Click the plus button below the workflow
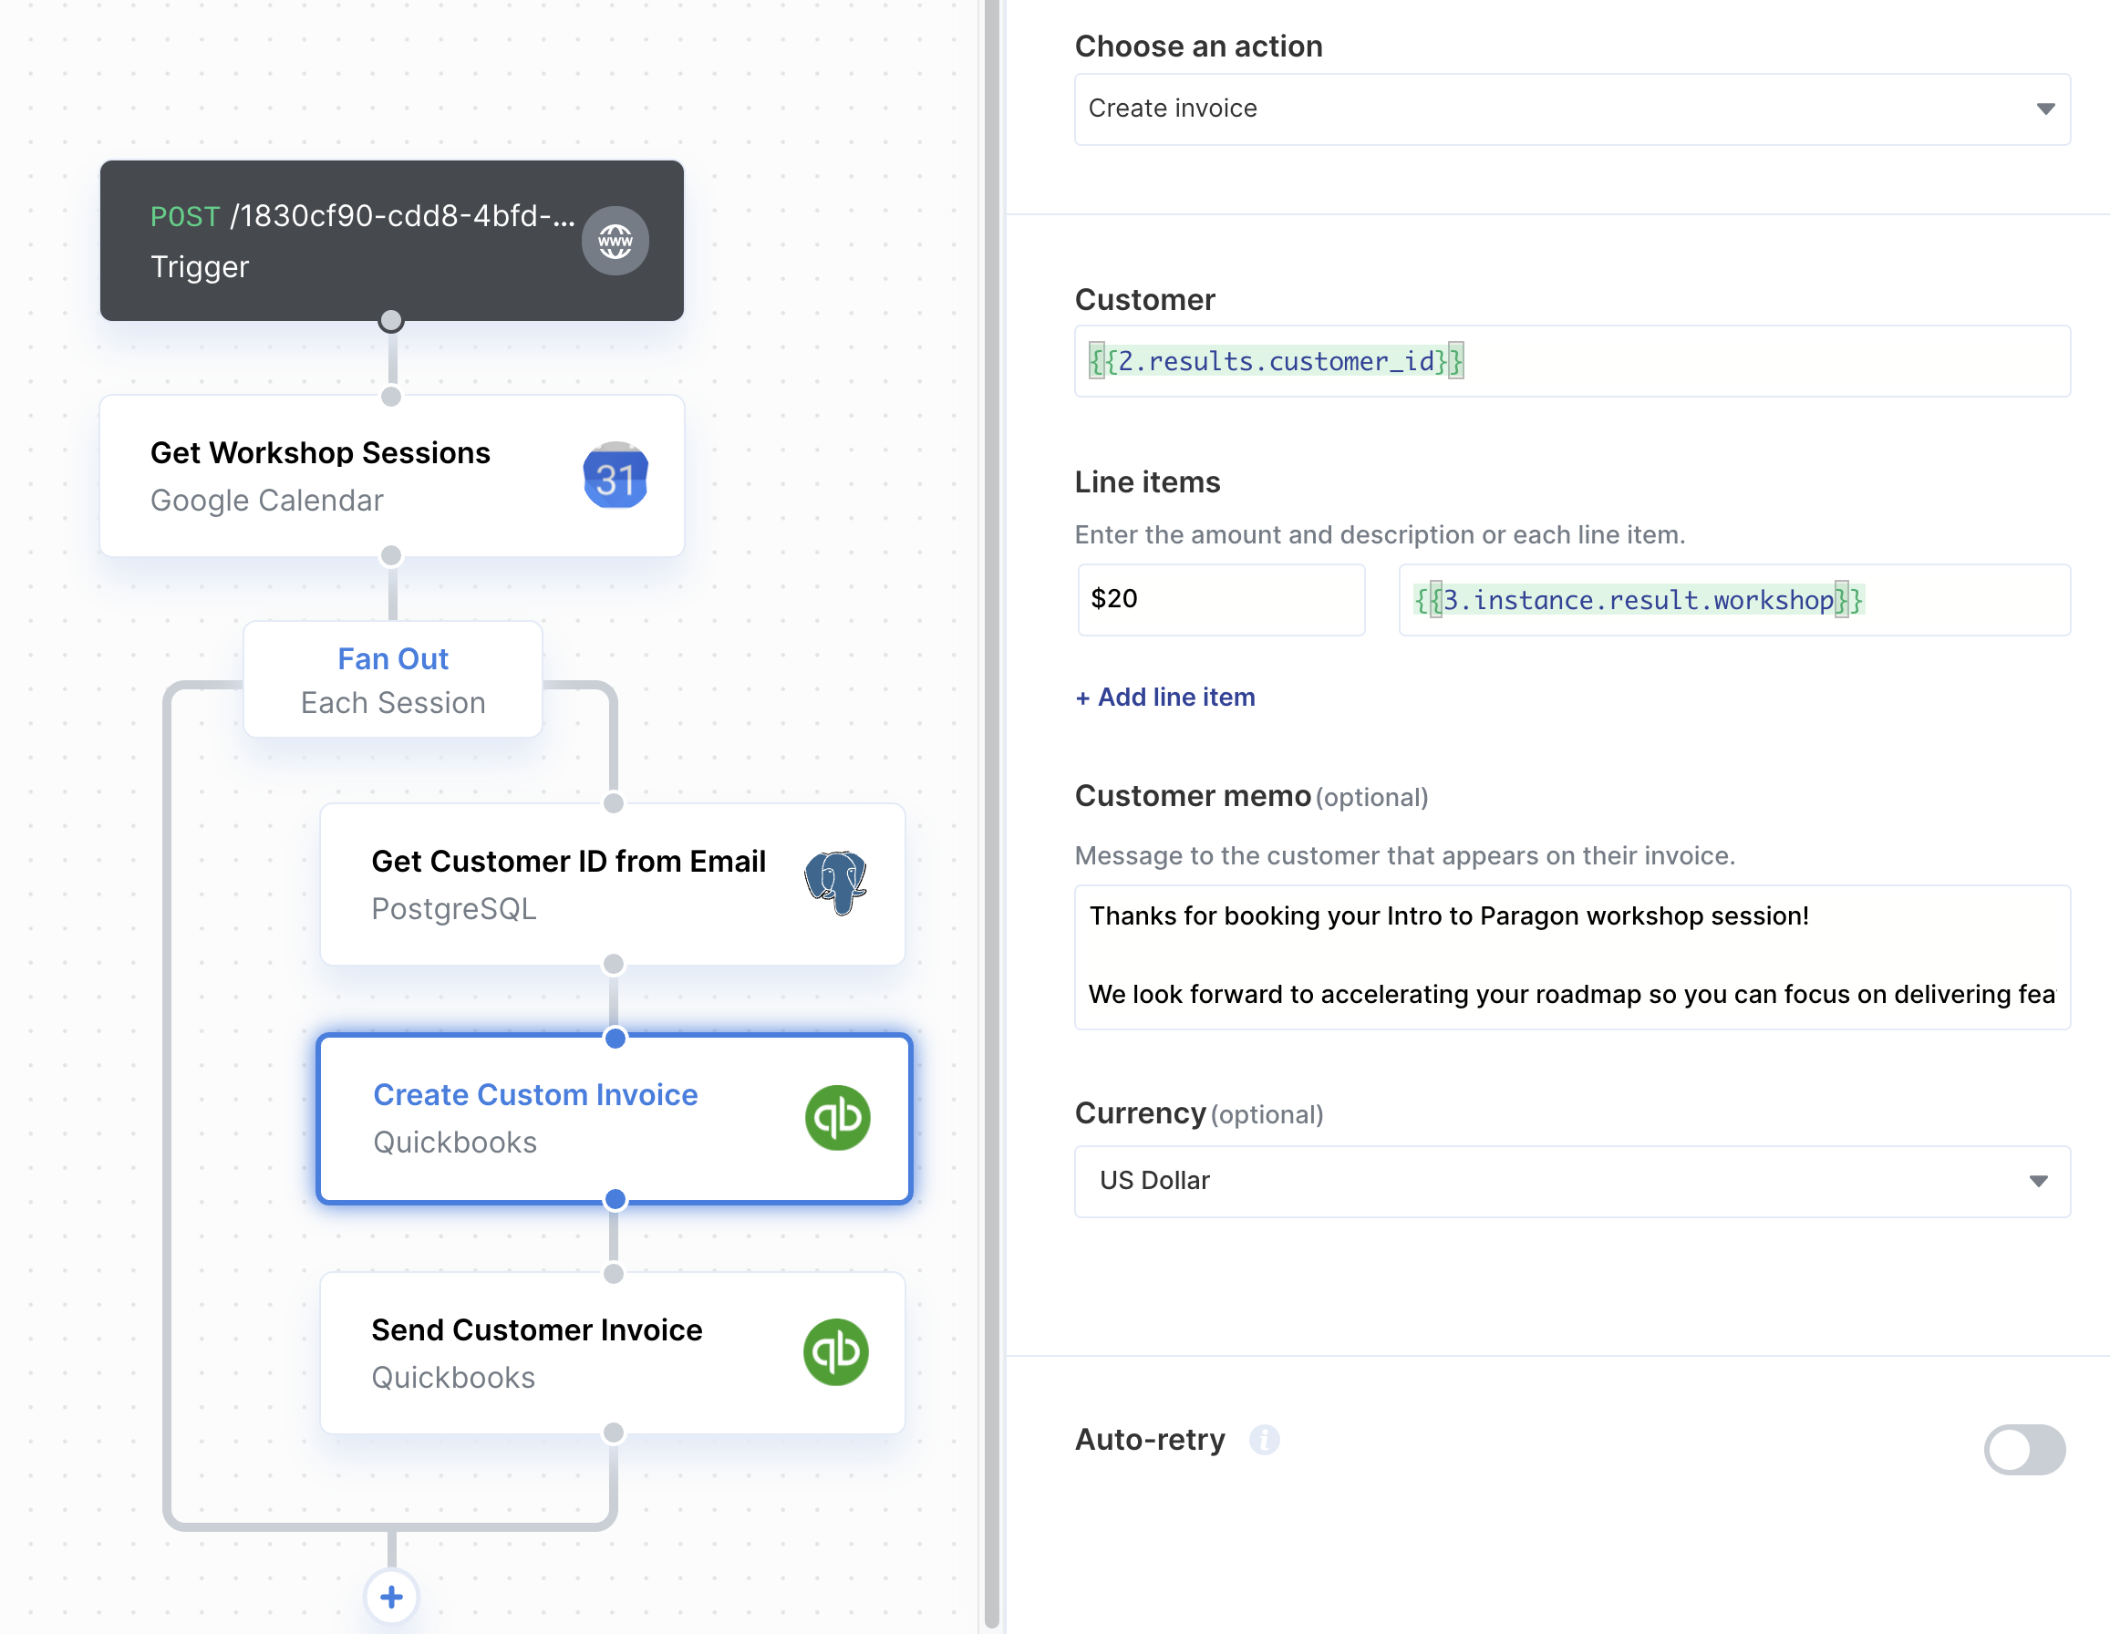This screenshot has width=2110, height=1634. pyautogui.click(x=391, y=1597)
